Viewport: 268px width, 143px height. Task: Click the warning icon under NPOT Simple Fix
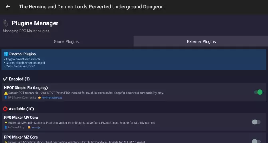[x=6, y=93]
